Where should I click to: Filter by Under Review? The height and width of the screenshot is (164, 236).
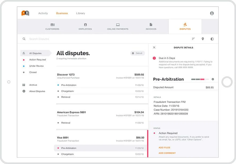point(36,66)
